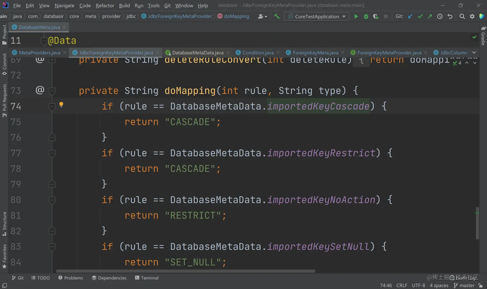This screenshot has width=487, height=289.
Task: Close the DatabaseMeta.java tab
Action: (64, 27)
